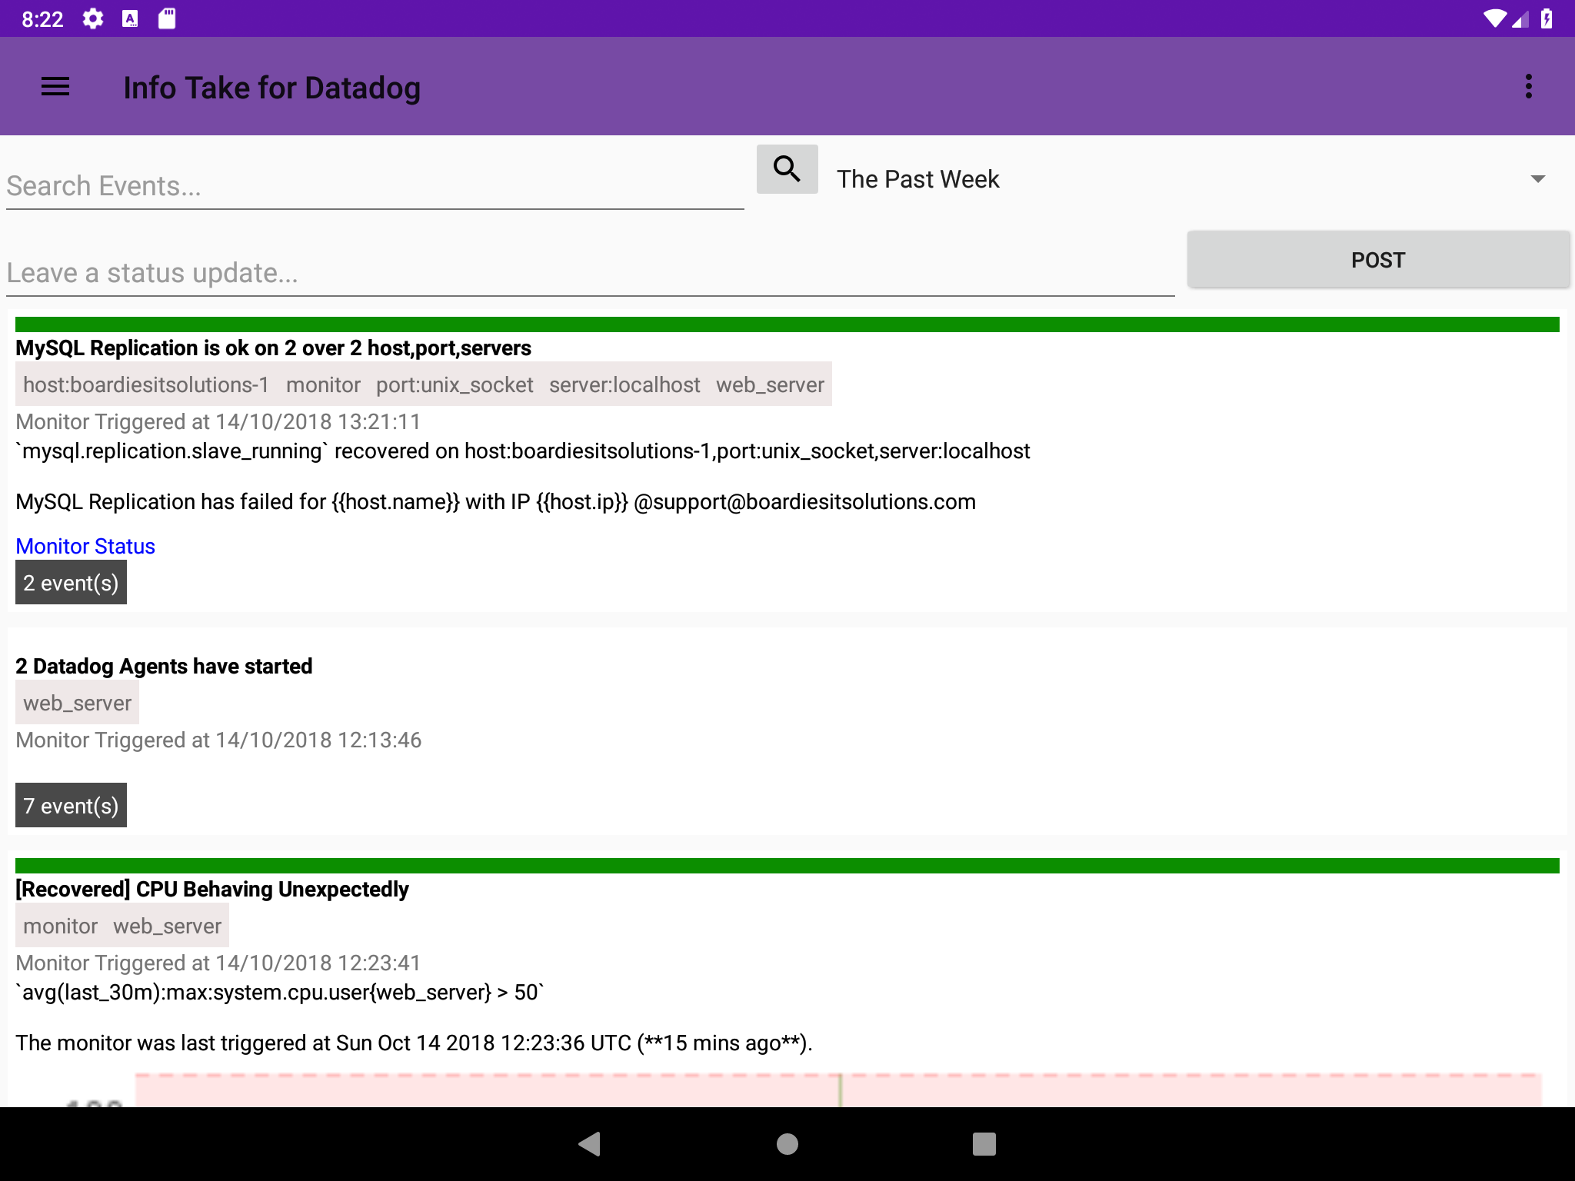Screen dimensions: 1575x1181
Task: Focus the Leave a status update field
Action: coord(590,273)
